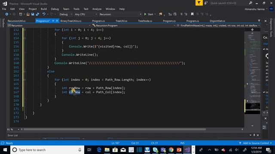The width and height of the screenshot is (275, 154).
Task: Click the Save All icon
Action: 37,14
